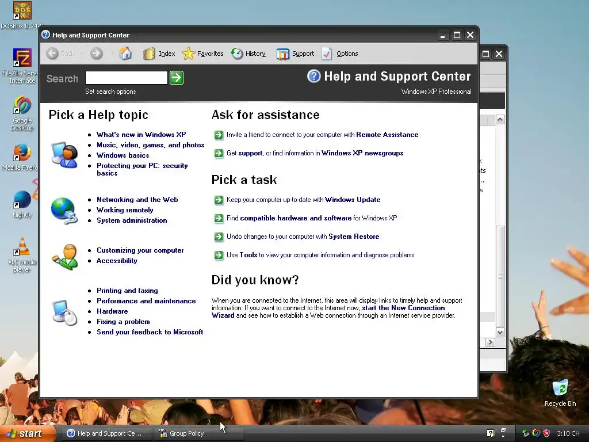Click the globe networking topics icon
This screenshot has height=442, width=589.
[64, 211]
